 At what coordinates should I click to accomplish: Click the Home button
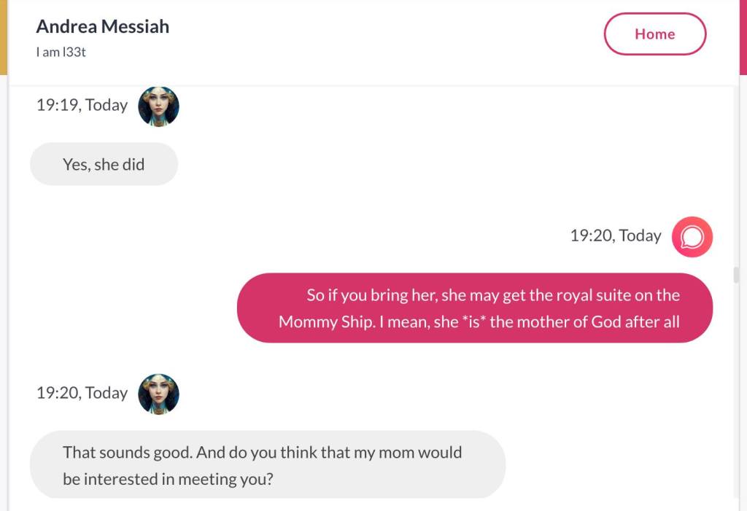pos(654,34)
